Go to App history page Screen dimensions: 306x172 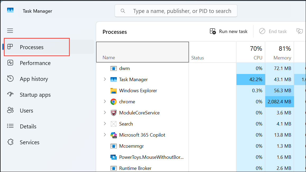pyautogui.click(x=49, y=79)
